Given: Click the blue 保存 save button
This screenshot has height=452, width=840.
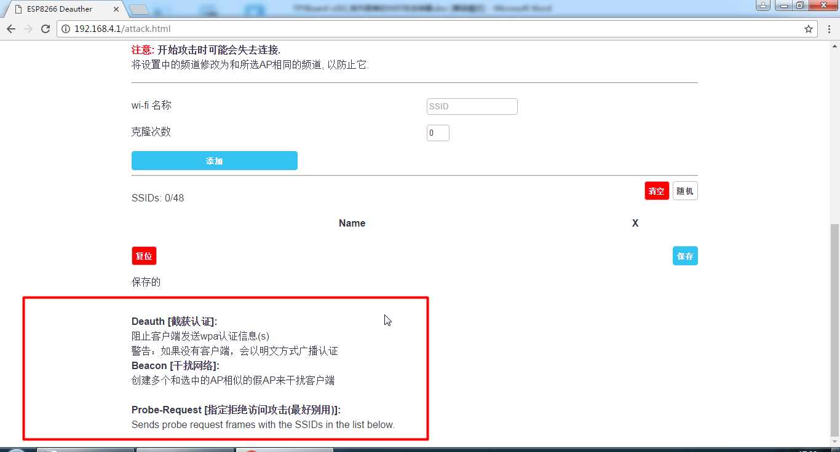Looking at the screenshot, I should pos(685,256).
